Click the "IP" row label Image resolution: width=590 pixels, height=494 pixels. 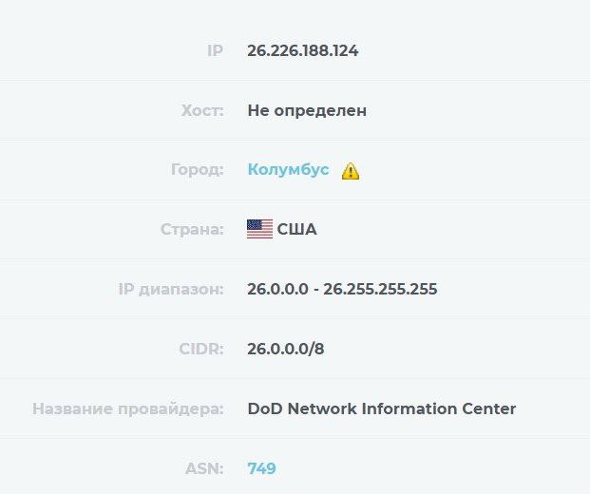coord(215,50)
